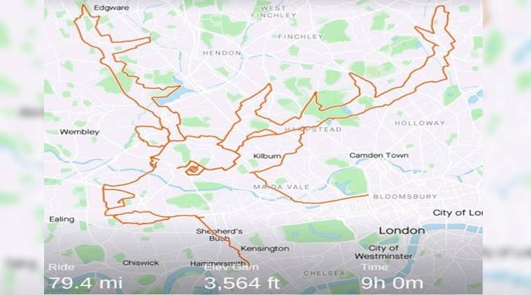531x295 pixels.
Task: Click the Bloomsbury district label
Action: click(405, 196)
